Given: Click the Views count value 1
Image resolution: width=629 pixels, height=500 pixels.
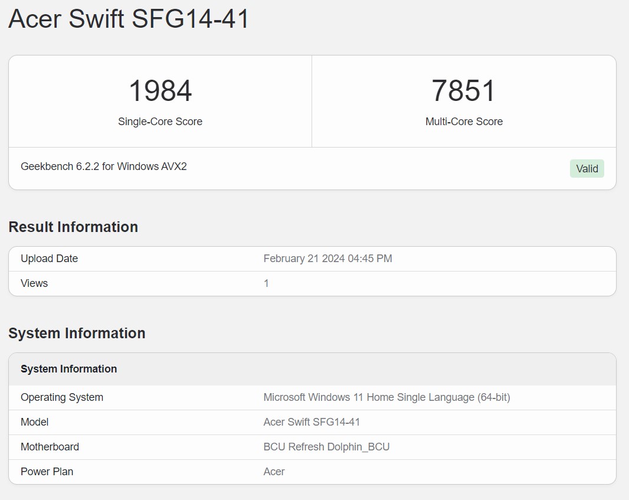Looking at the screenshot, I should (x=266, y=283).
